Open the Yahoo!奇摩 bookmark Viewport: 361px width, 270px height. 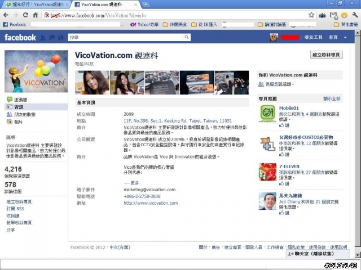coord(144,24)
